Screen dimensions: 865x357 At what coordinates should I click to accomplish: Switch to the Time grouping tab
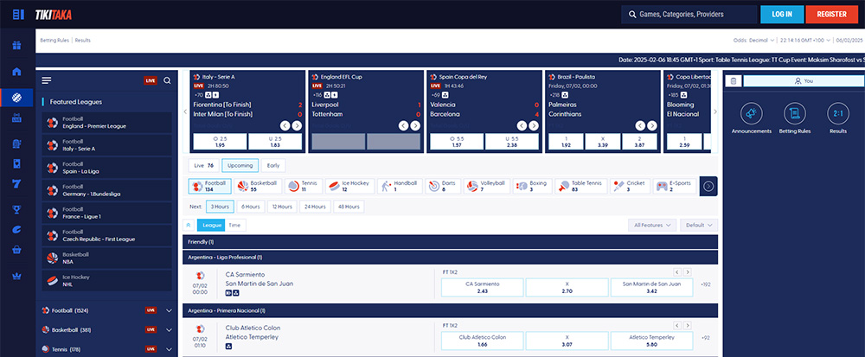(x=235, y=225)
